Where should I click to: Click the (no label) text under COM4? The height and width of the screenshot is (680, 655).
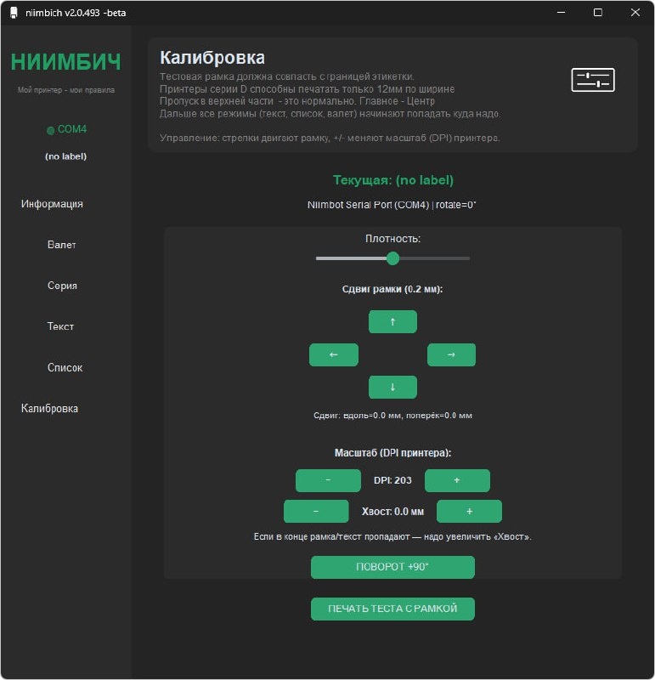66,156
